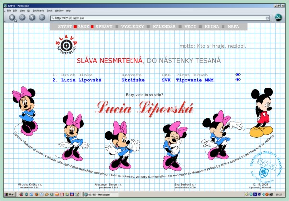The height and width of the screenshot is (201, 289).
Task: Go to the ŠTART page link
Action: (x=65, y=27)
